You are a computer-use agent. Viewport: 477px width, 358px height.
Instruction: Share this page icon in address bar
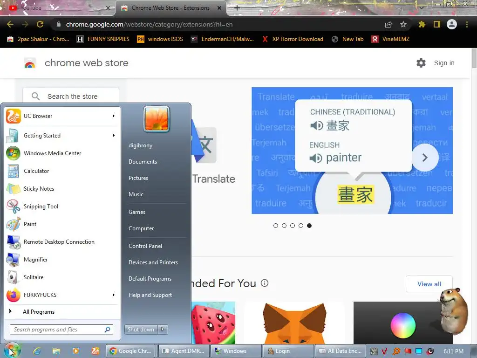(388, 24)
